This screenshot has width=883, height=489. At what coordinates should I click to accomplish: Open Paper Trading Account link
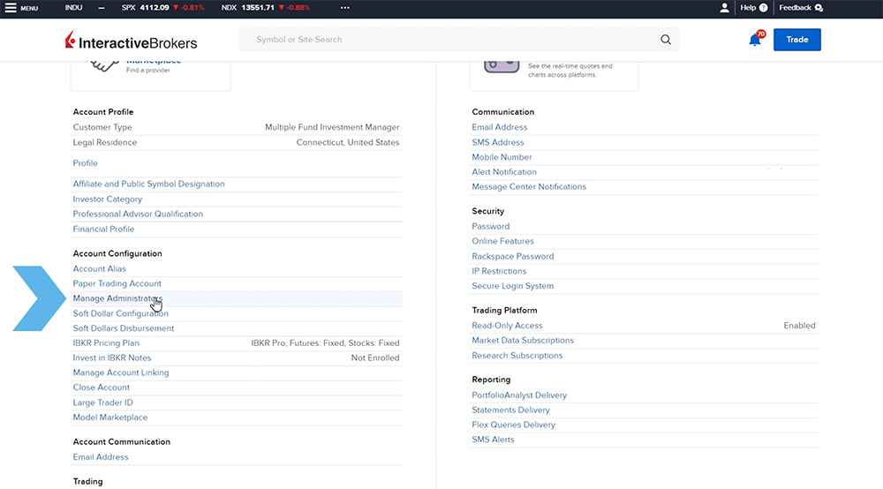117,284
